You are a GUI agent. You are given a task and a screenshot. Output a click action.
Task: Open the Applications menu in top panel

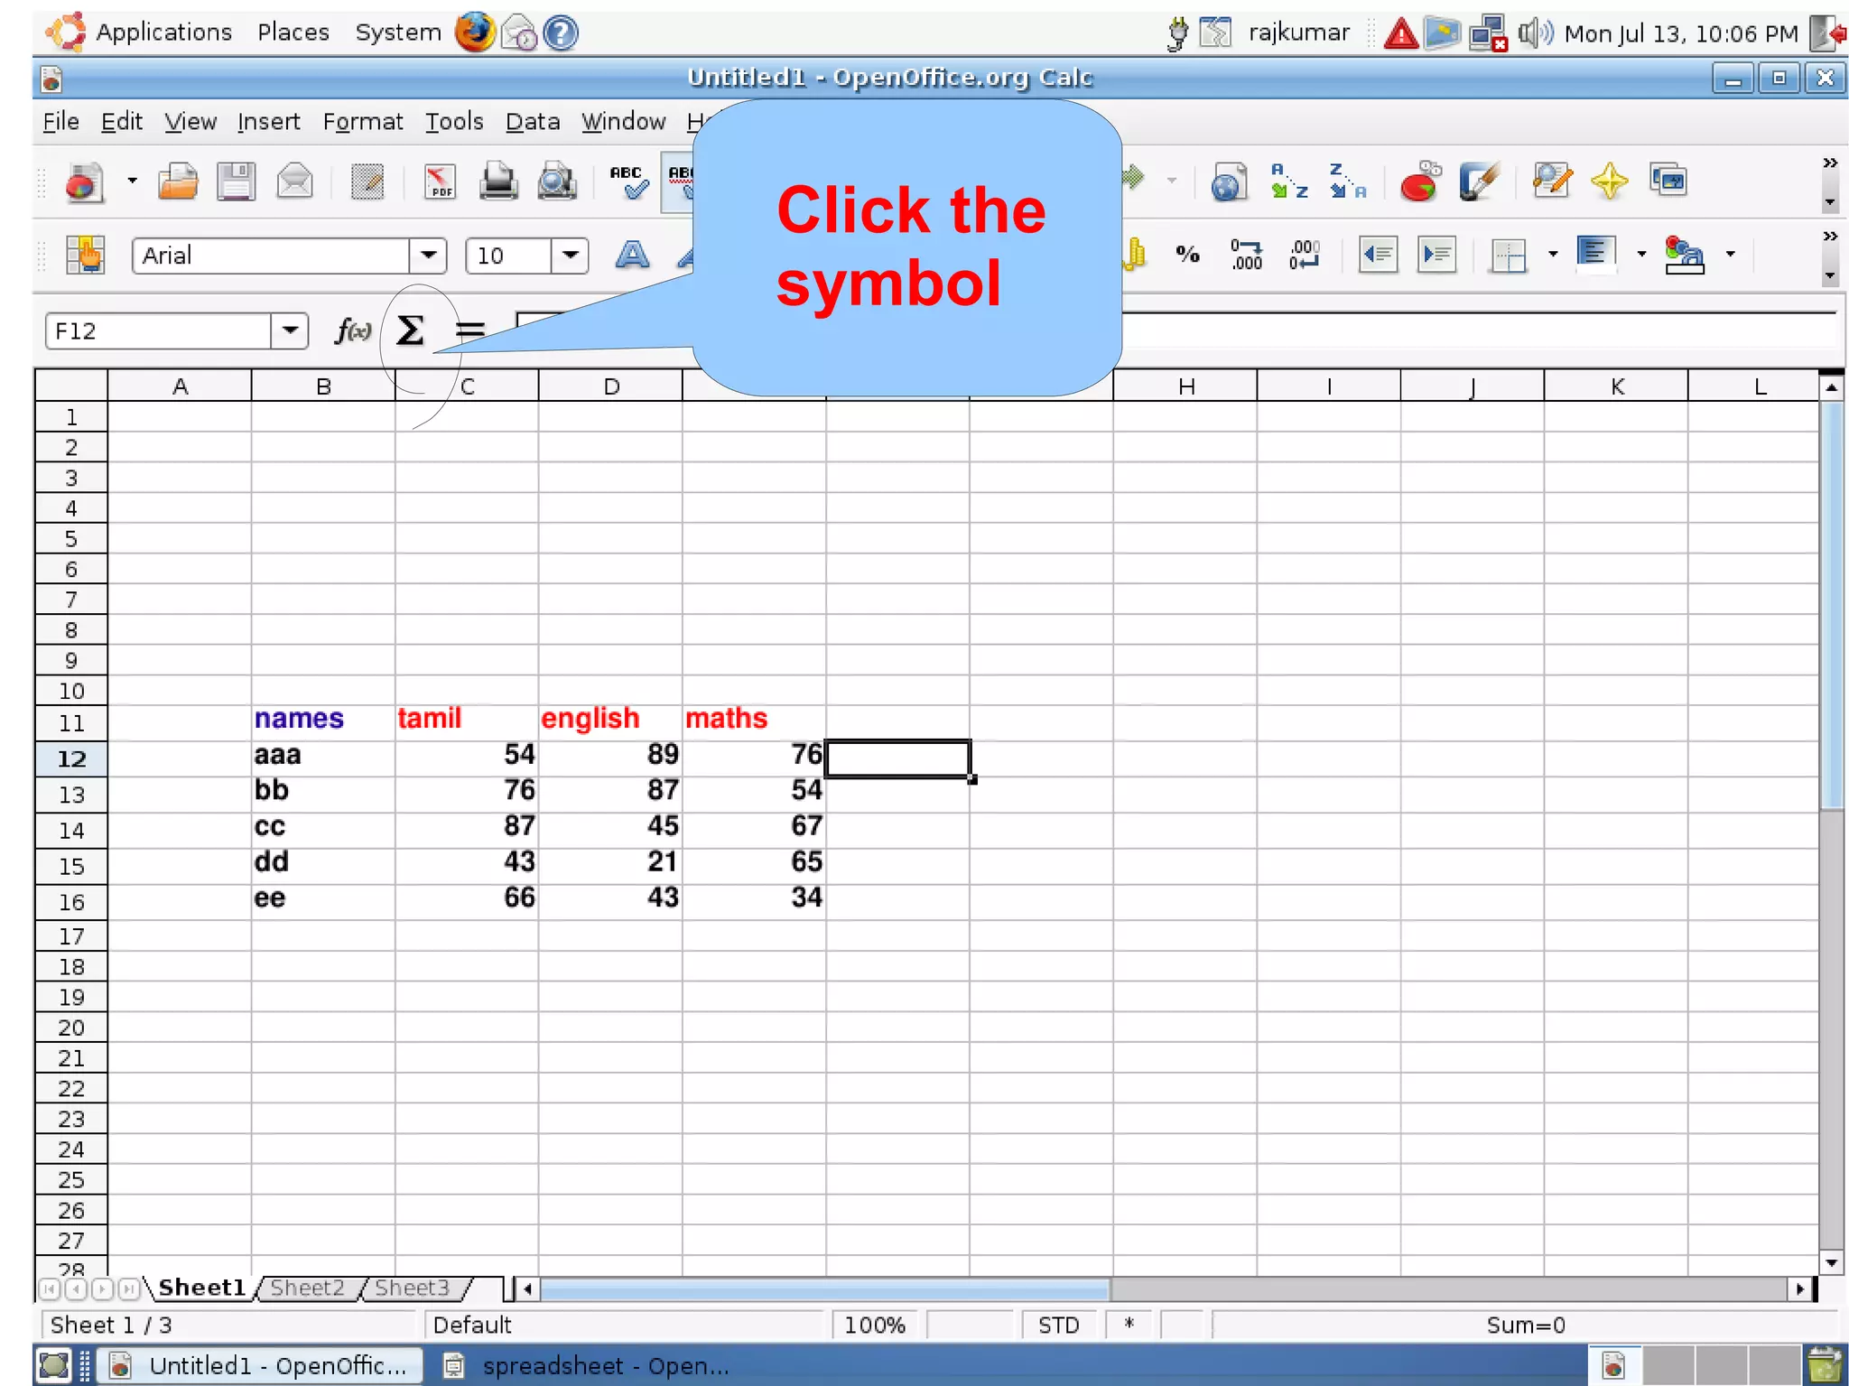pos(163,33)
